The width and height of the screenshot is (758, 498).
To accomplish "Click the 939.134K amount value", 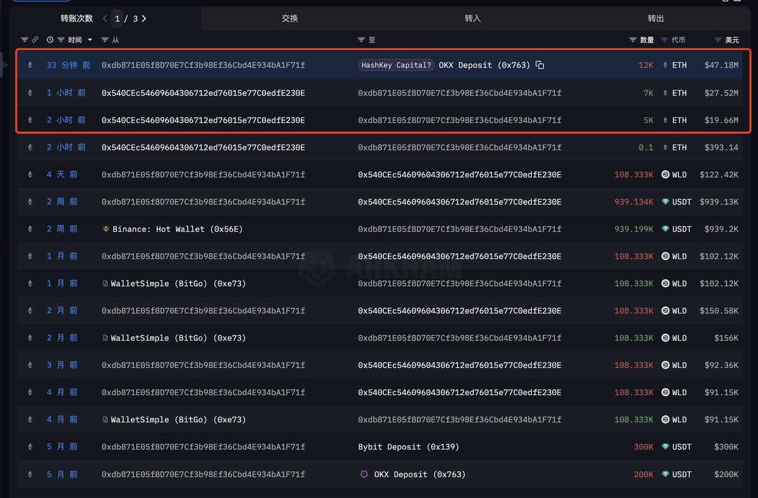I will 634,202.
